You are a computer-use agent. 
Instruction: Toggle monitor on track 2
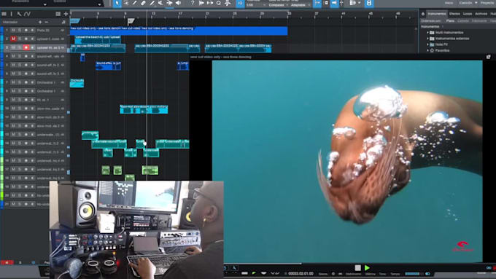[33, 39]
